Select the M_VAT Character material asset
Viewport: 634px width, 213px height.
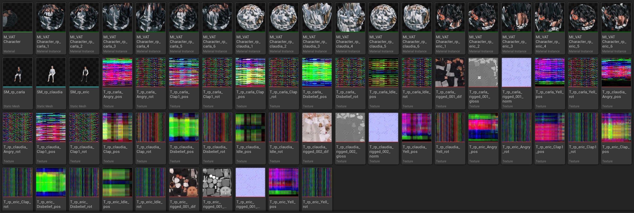tap(18, 28)
